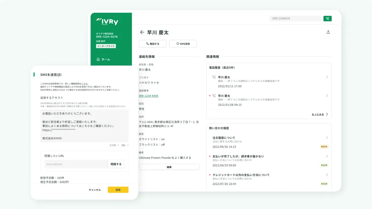Screen dimensions: 372x209
Task: Click the phone number link 090-1234-XXXX
Action: click(148, 96)
